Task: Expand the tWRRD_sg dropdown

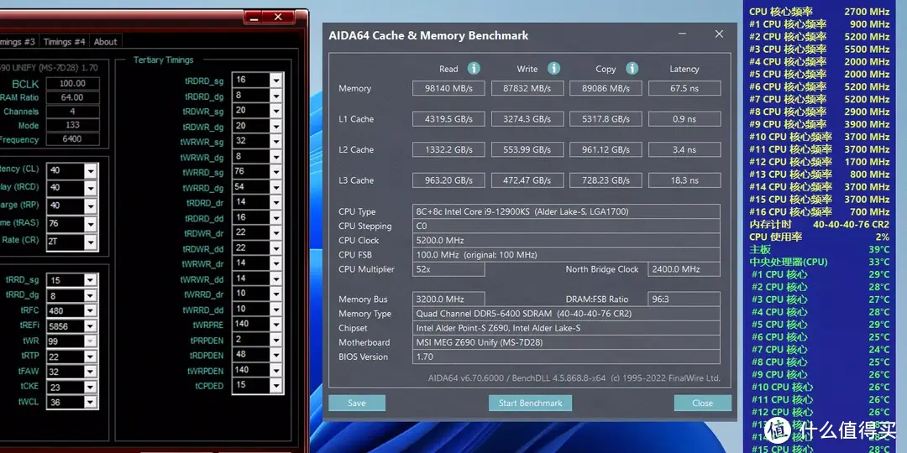Action: point(276,172)
